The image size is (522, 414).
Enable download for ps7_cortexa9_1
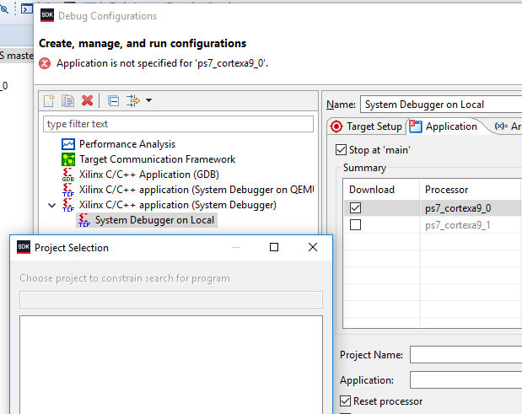pos(355,225)
